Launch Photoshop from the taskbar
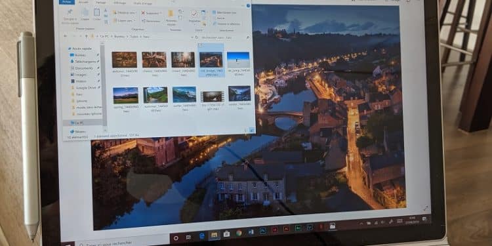This screenshot has height=246, width=492. 263,231
